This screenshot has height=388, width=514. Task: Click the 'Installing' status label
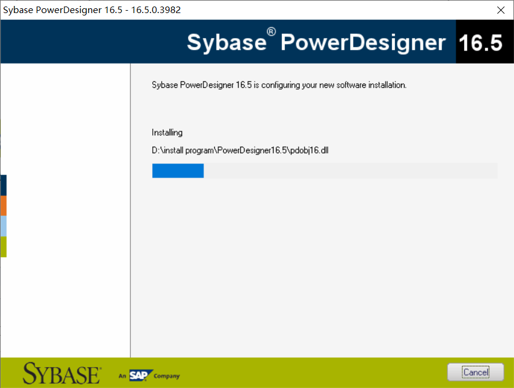(167, 133)
